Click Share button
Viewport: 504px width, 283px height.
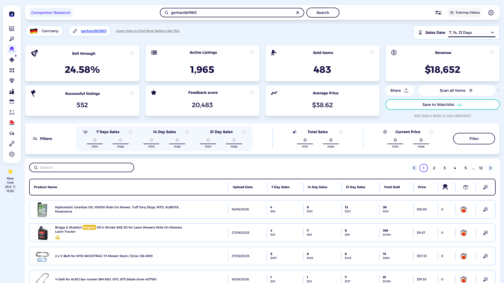coord(399,90)
